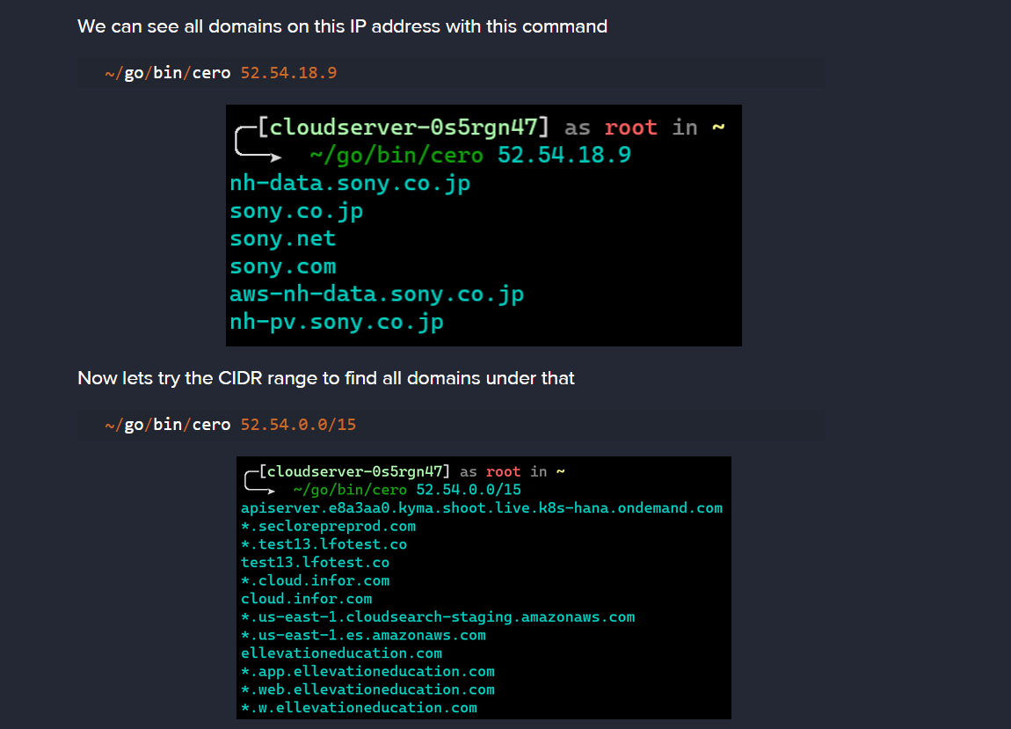The width and height of the screenshot is (1011, 729).
Task: Click the *.seclorepreprod.com line
Action: (328, 527)
